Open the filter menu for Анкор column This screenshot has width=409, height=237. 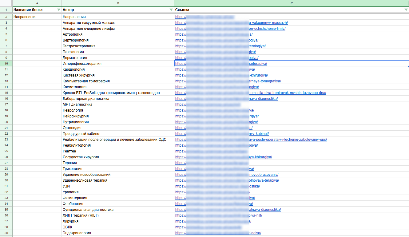(x=171, y=10)
